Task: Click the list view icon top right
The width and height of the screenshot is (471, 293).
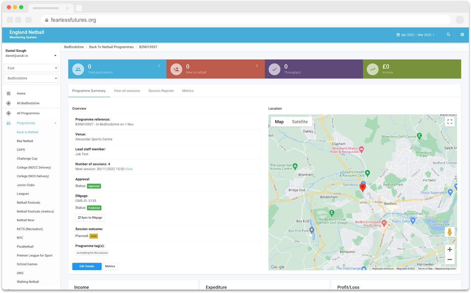Action: 462,34
